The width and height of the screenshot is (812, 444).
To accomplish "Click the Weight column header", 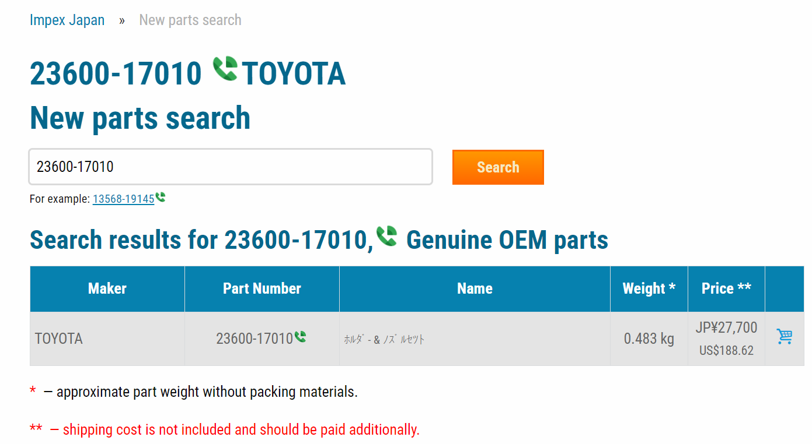I will pos(649,288).
